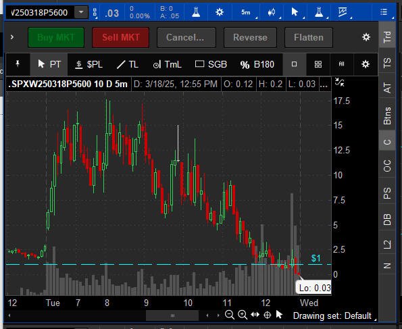Switch to the four-grid chart layout
The width and height of the screenshot is (402, 329).
coord(318,64)
